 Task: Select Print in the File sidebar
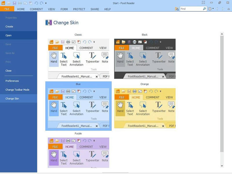point(19,62)
